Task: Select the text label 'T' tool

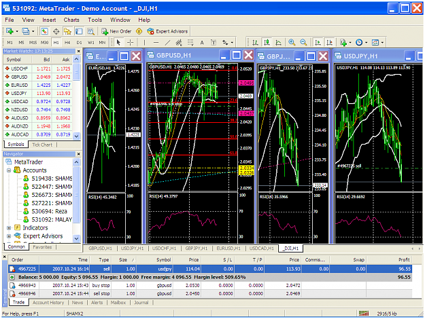Action: (214, 43)
